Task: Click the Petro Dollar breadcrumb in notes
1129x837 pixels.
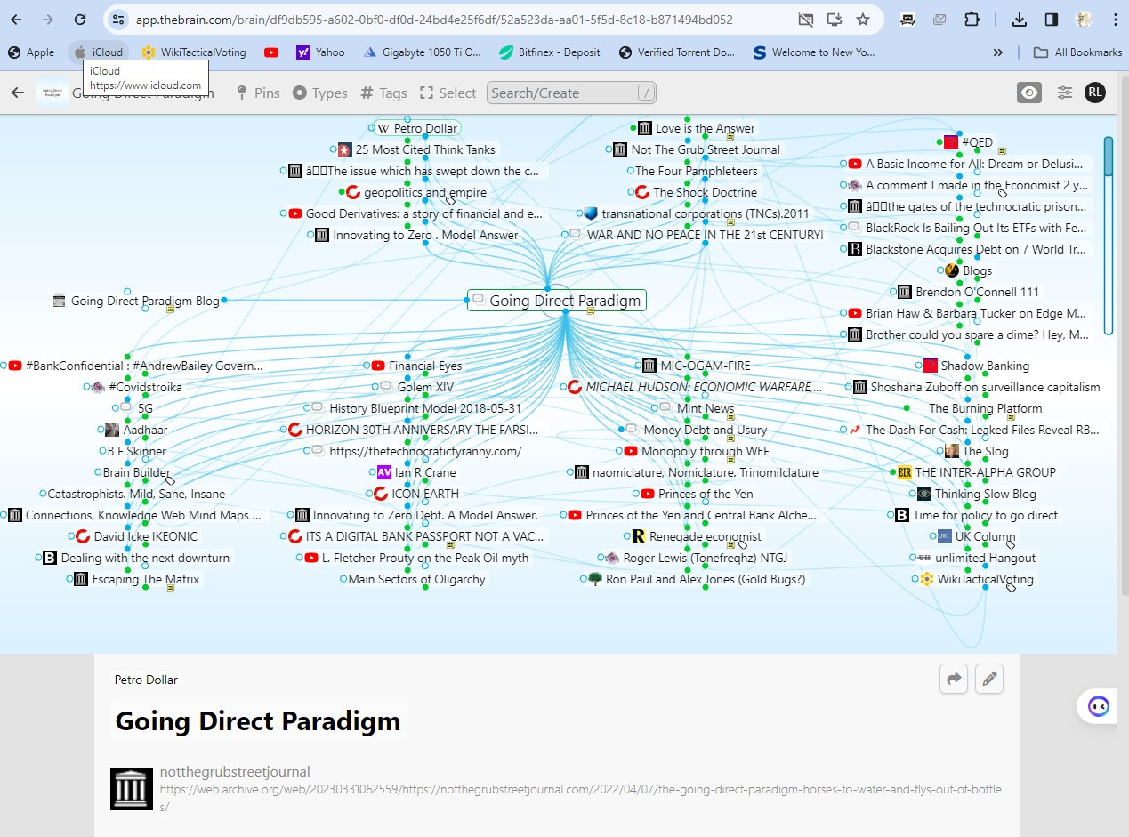Action: point(146,680)
